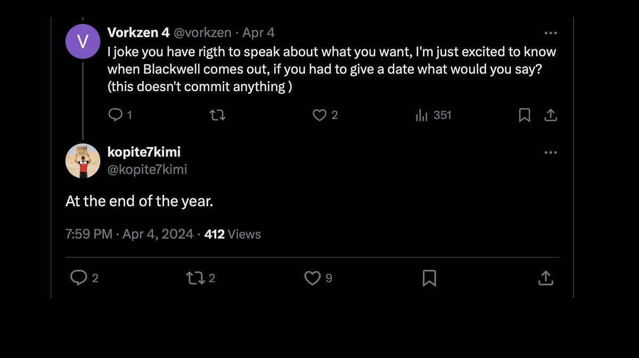Open the kopite7kimi display name
The height and width of the screenshot is (358, 639).
coord(144,152)
